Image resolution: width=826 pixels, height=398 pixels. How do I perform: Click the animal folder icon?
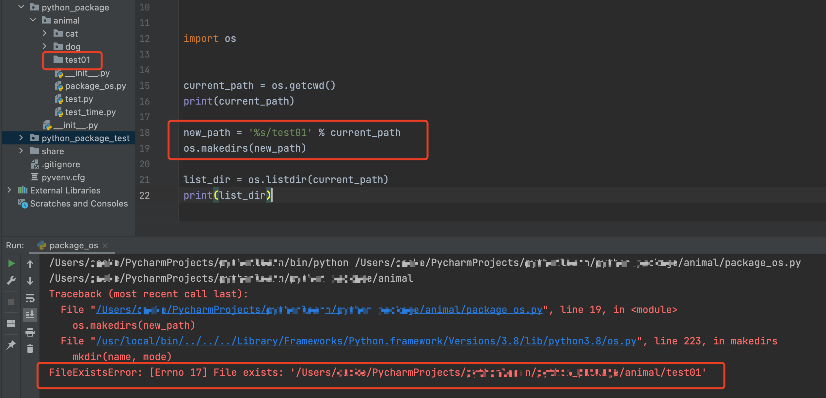(46, 20)
